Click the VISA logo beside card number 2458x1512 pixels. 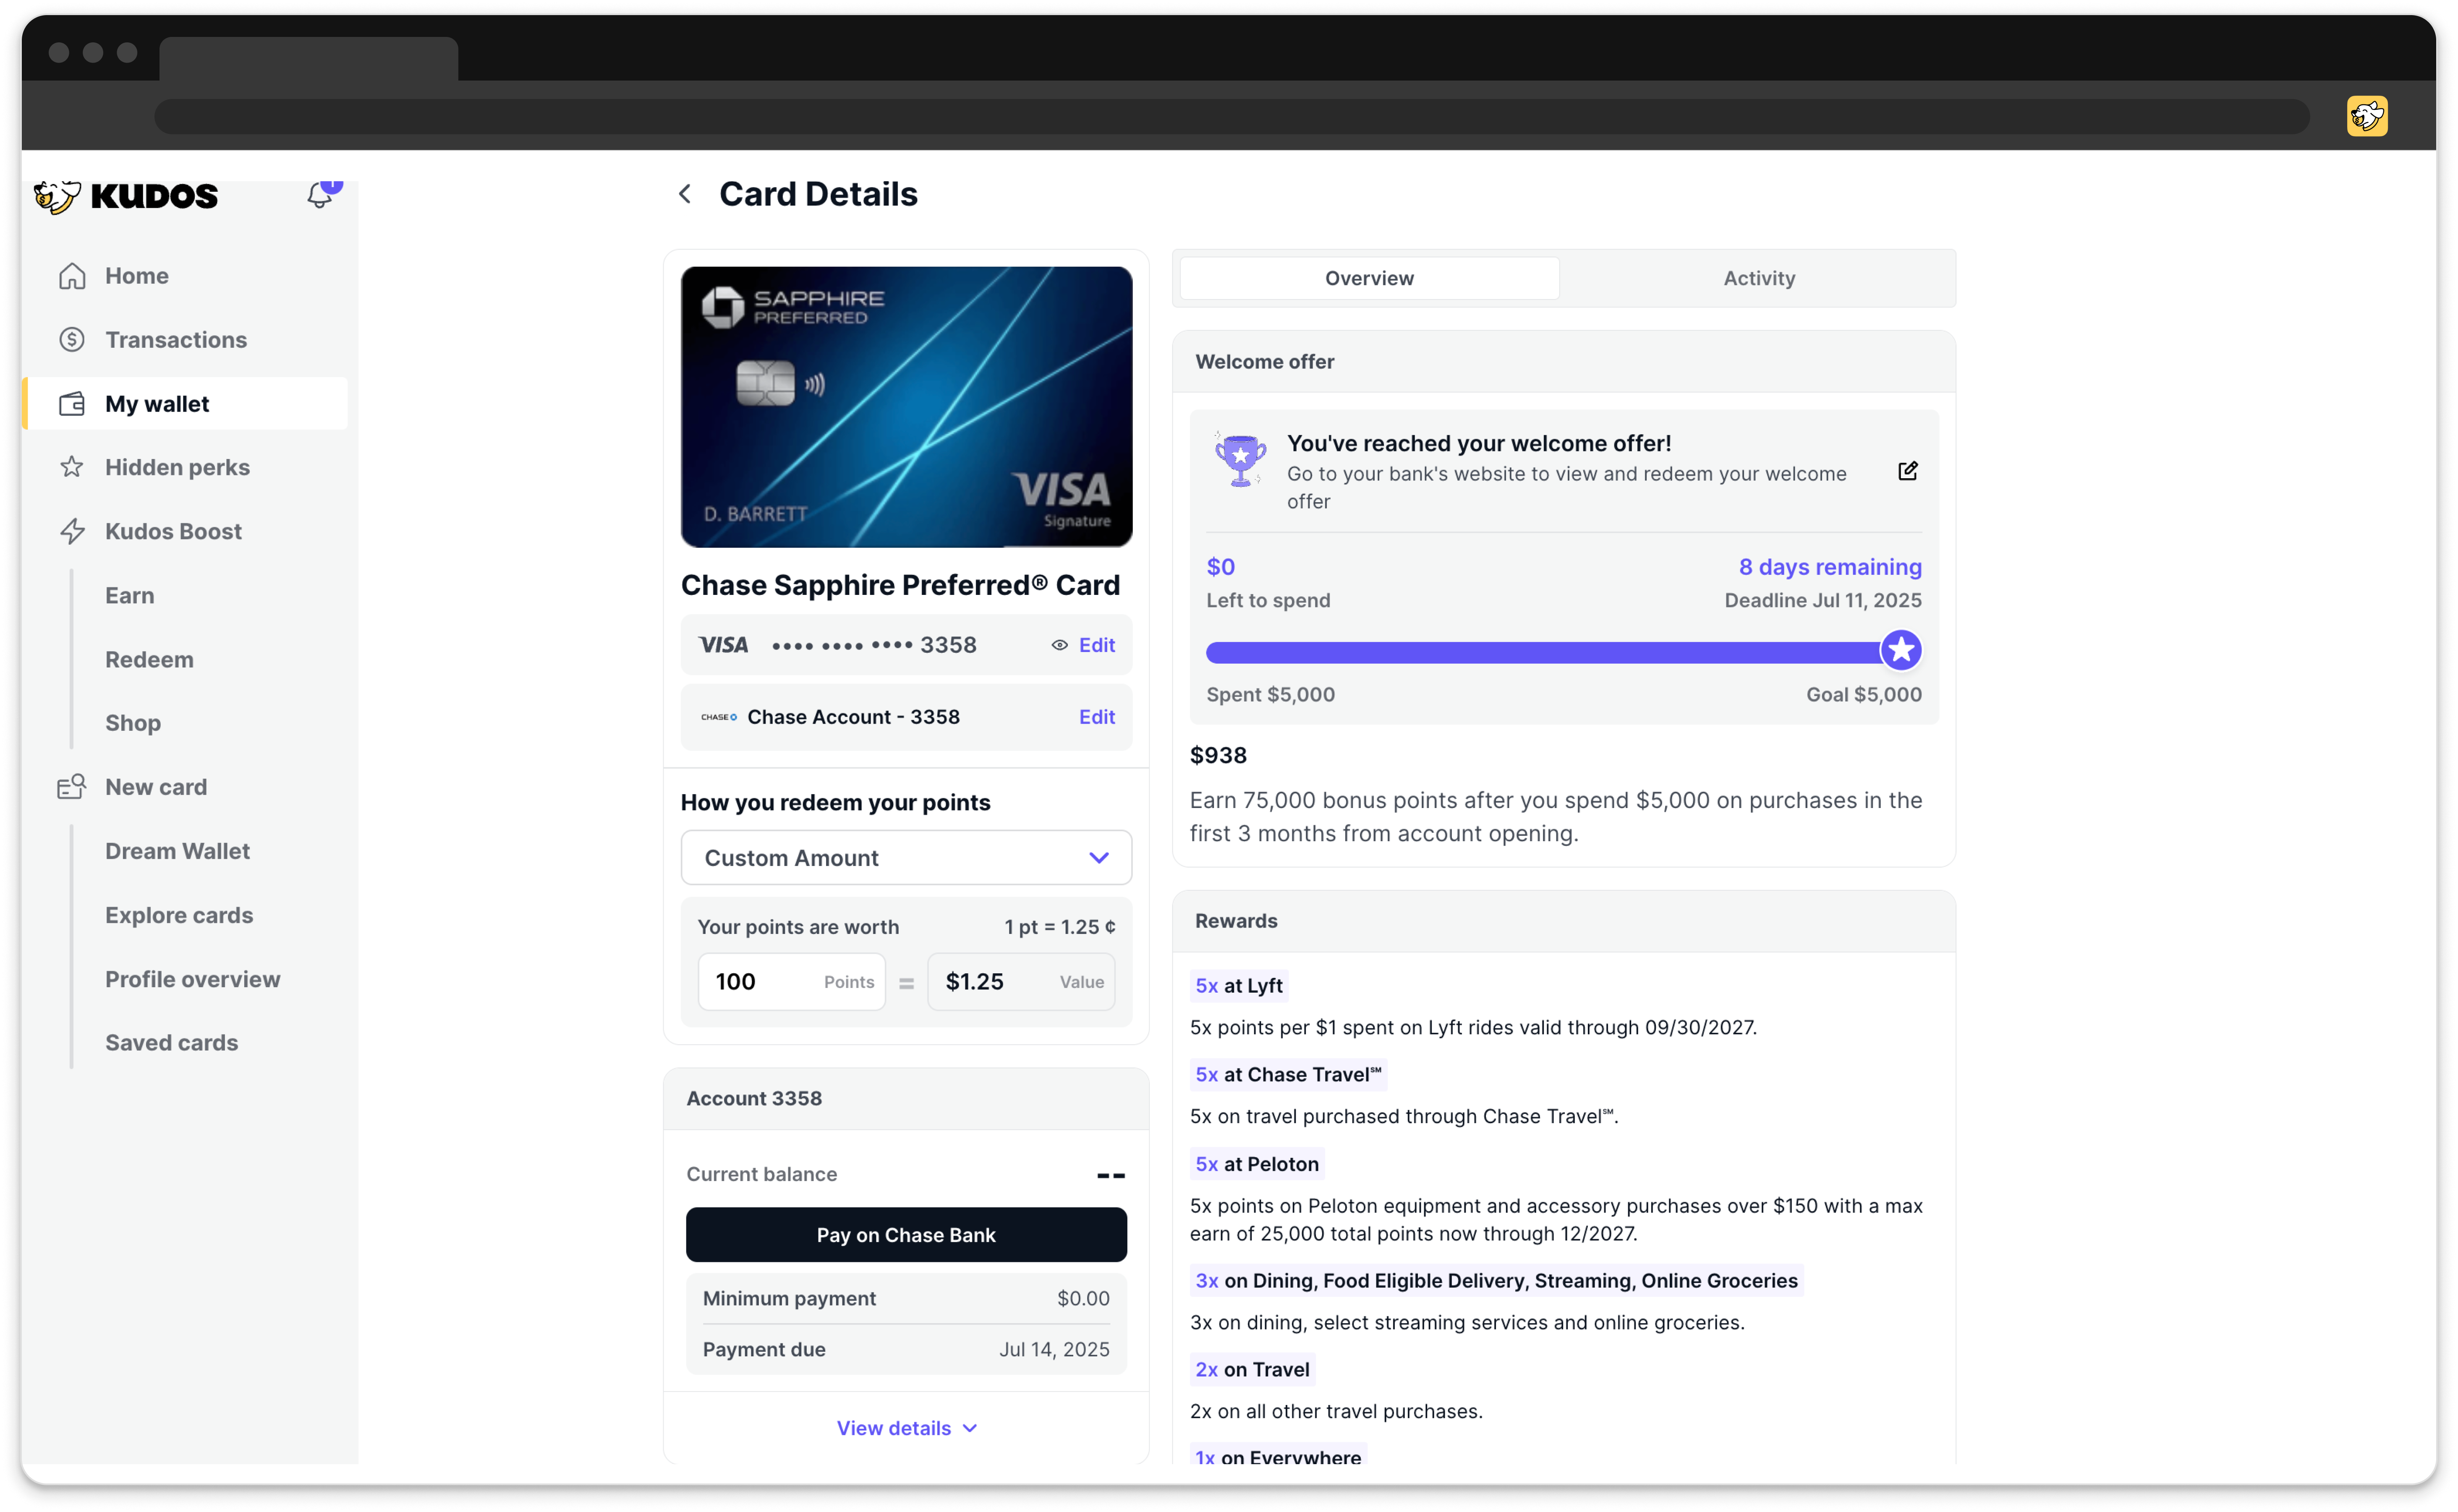click(x=723, y=645)
